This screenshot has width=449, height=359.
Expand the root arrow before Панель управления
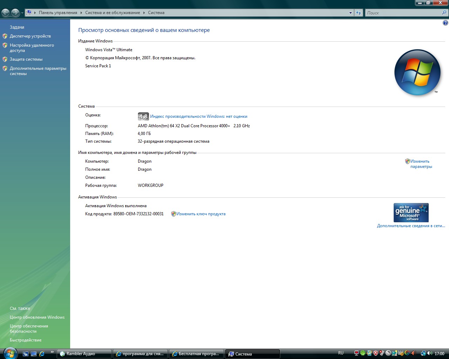[x=35, y=13]
